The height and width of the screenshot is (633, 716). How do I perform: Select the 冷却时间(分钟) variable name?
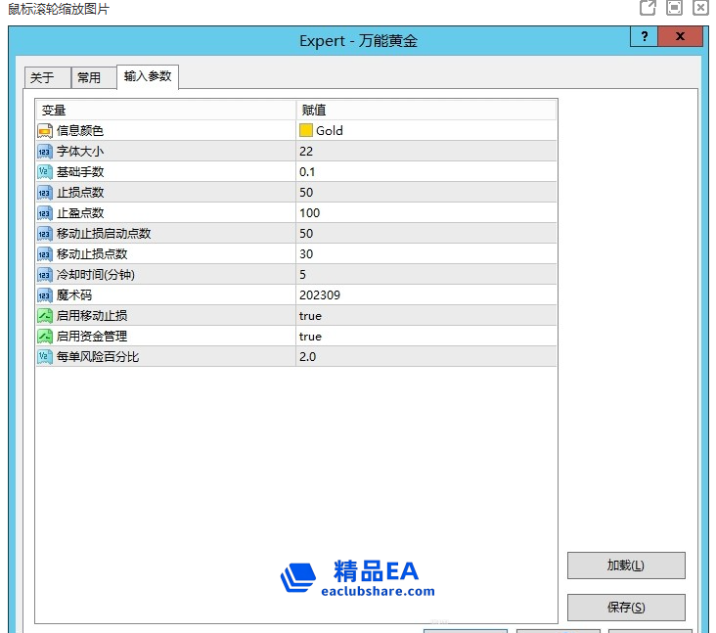tap(96, 275)
